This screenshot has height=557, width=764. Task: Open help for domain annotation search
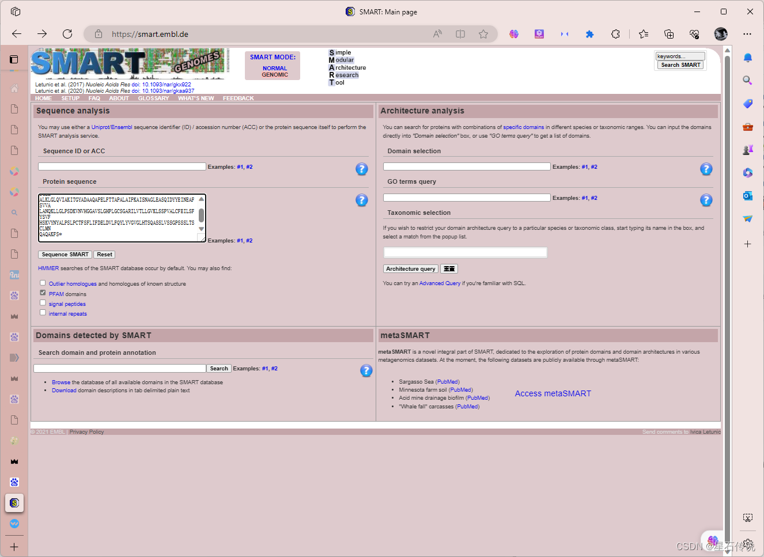(366, 370)
